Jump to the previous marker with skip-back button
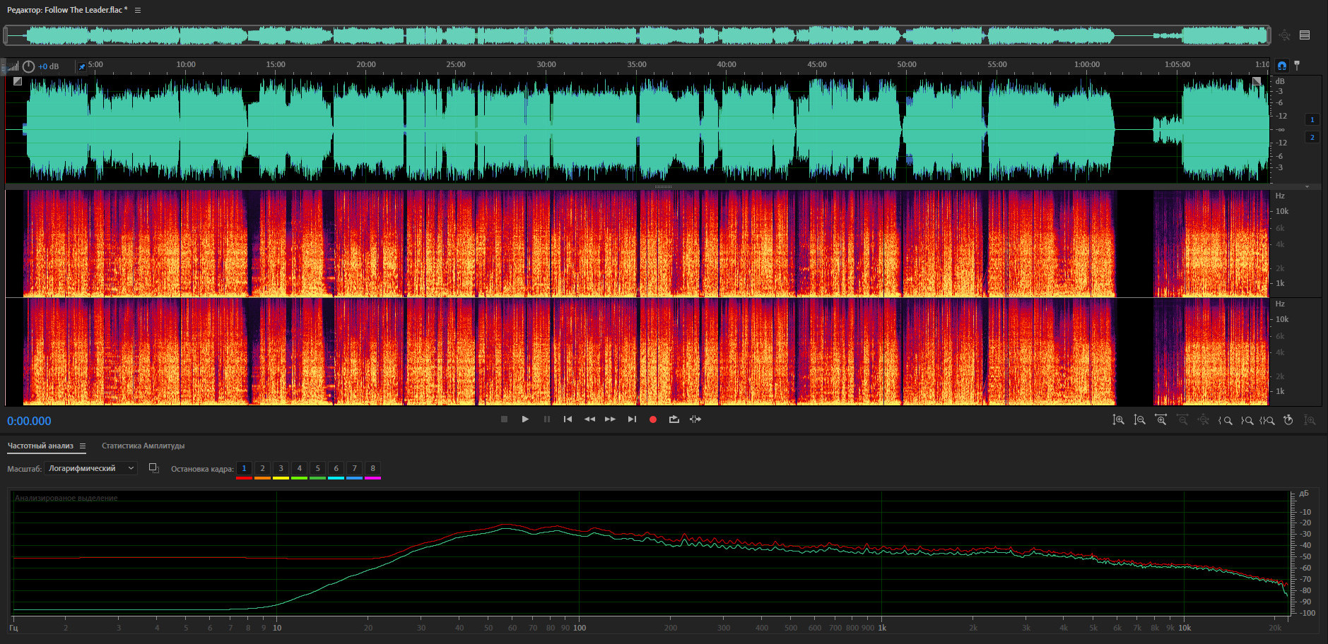This screenshot has width=1328, height=644. pyautogui.click(x=568, y=419)
